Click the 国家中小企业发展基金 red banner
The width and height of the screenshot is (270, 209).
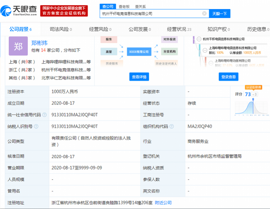pyautogui.click(x=64, y=11)
